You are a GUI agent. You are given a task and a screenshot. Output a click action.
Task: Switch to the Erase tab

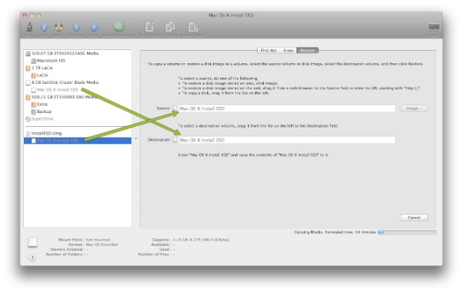(288, 50)
